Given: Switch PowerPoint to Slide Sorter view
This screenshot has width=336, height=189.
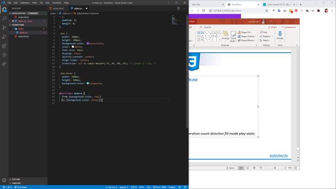Looking at the screenshot, I should [247, 168].
